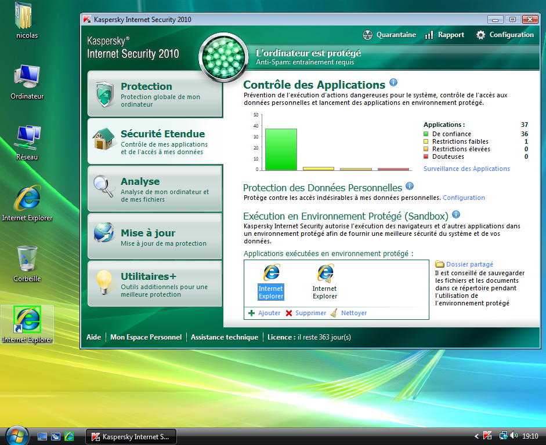This screenshot has width=546, height=445.
Task: Open Configuration link for personal data protection
Action: [464, 198]
